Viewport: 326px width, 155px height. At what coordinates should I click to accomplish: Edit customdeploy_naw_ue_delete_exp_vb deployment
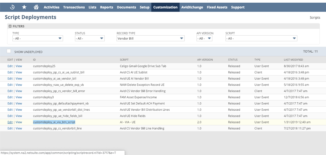[10, 85]
